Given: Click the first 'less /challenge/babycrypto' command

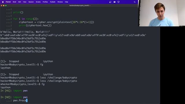Looking at the screenshot, I should click(39, 78).
